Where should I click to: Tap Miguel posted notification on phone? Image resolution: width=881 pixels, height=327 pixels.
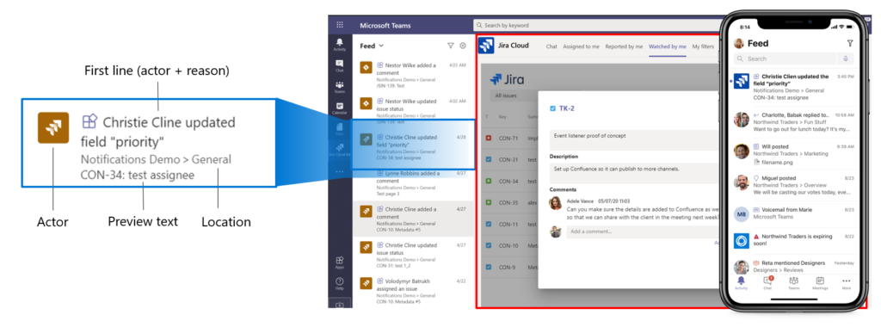tap(794, 185)
